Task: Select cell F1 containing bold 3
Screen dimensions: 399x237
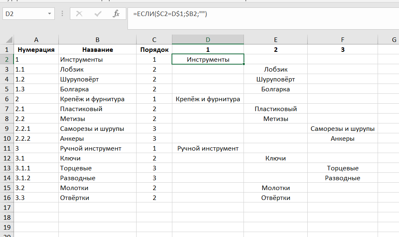Action: [343, 50]
